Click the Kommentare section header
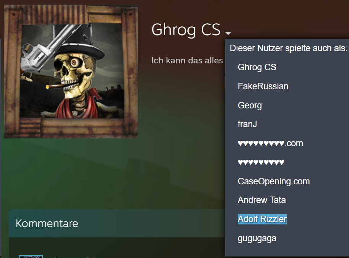The width and height of the screenshot is (349, 258). (x=47, y=223)
